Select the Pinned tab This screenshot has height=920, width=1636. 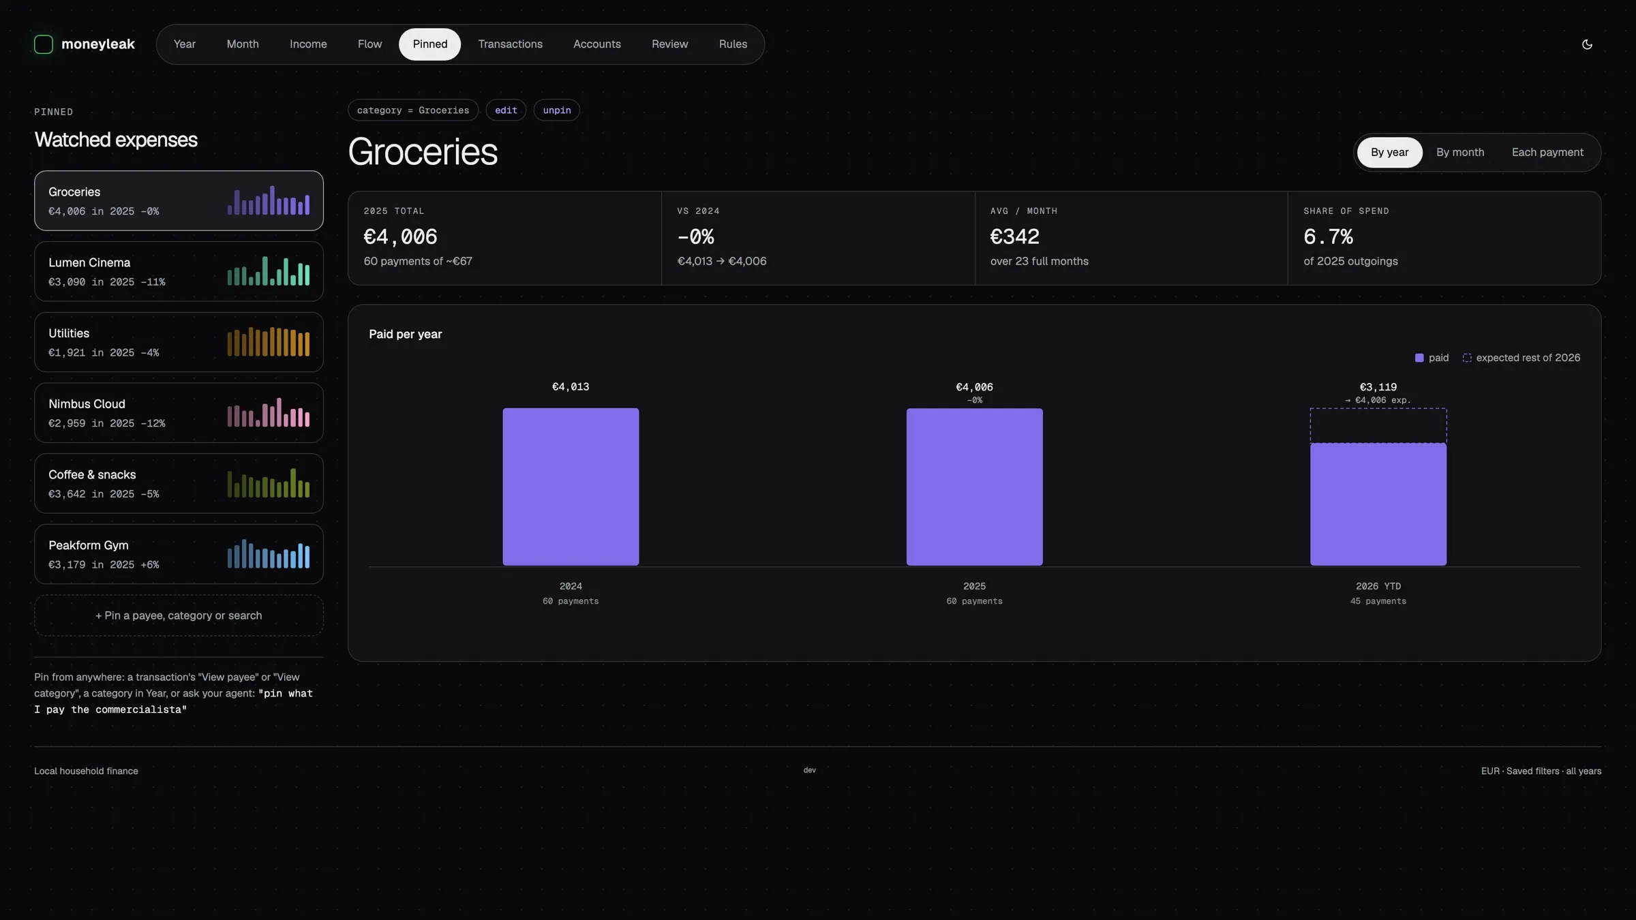430,44
